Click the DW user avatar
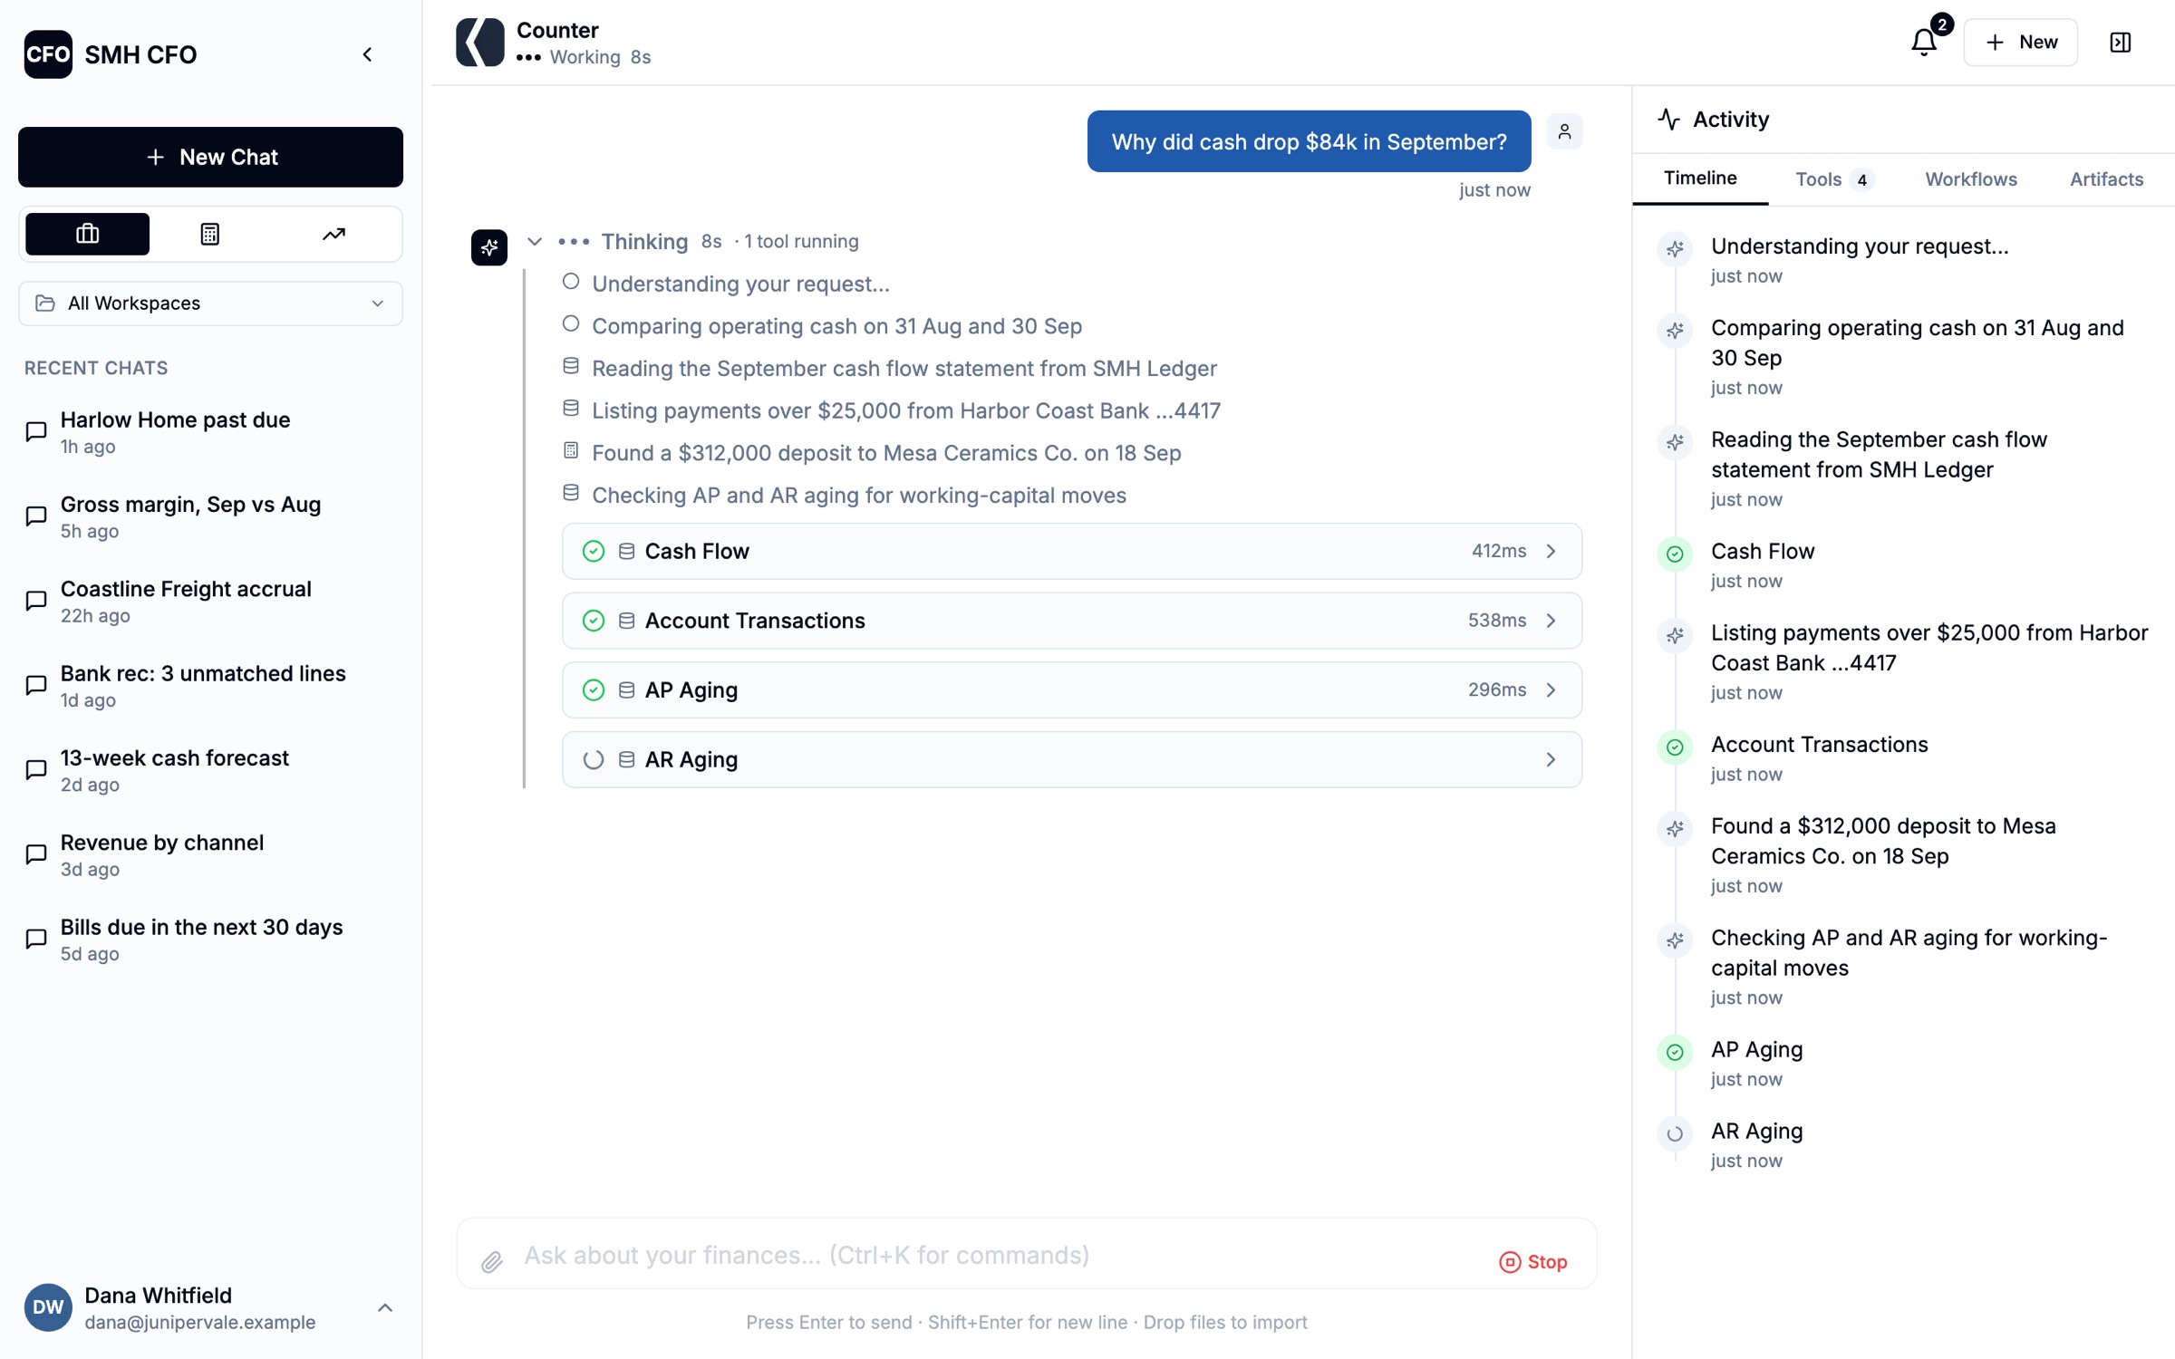This screenshot has height=1359, width=2175. [48, 1307]
